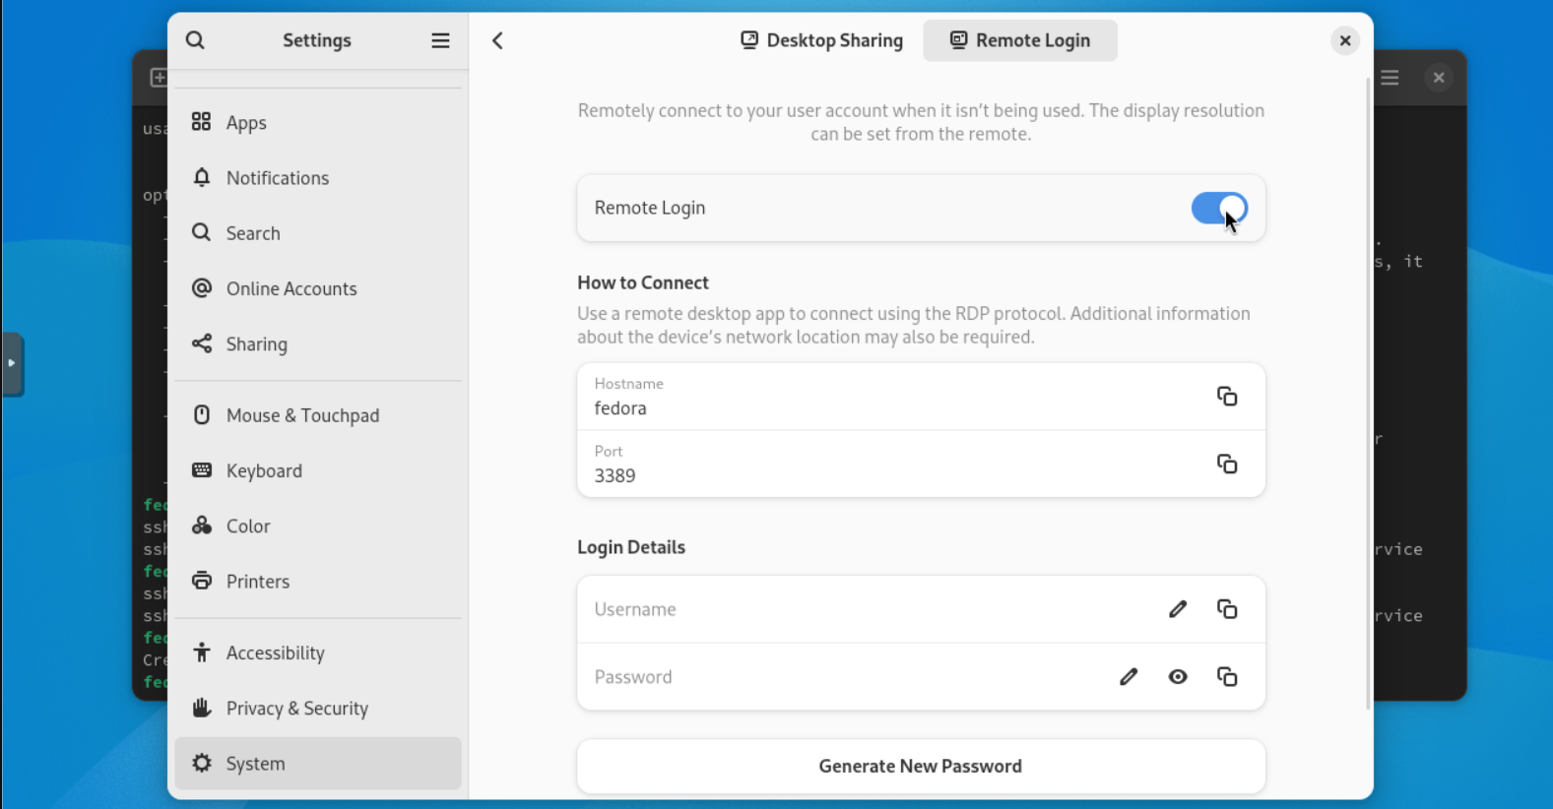This screenshot has width=1553, height=809.
Task: Copy the Username value
Action: click(x=1227, y=609)
